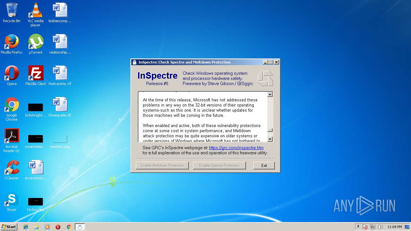This screenshot has height=231, width=411.
Task: Select the environmen document icon
Action: tap(36, 170)
